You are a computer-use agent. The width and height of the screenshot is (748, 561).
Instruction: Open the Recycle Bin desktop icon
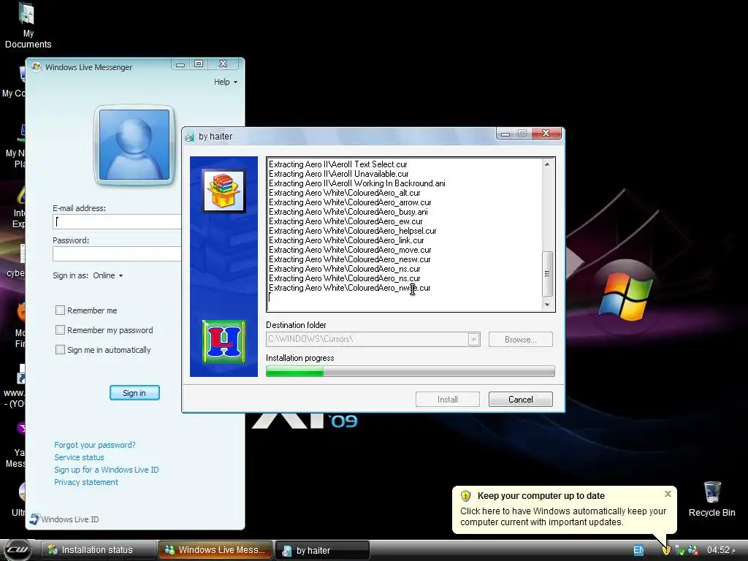click(x=711, y=499)
